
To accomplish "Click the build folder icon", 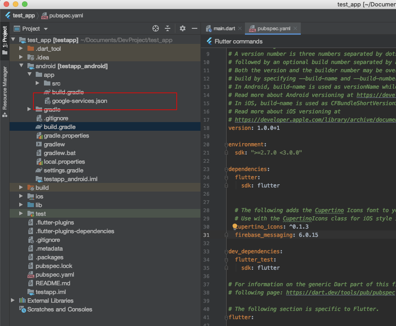I will coord(31,188).
